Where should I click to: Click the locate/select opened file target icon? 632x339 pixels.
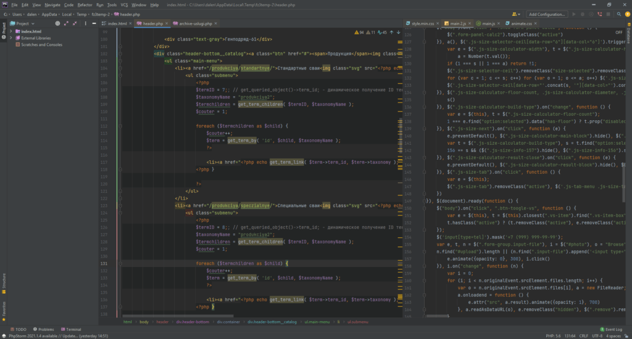(57, 23)
